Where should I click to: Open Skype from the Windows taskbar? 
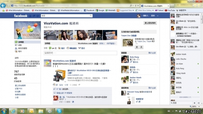coord(59,111)
